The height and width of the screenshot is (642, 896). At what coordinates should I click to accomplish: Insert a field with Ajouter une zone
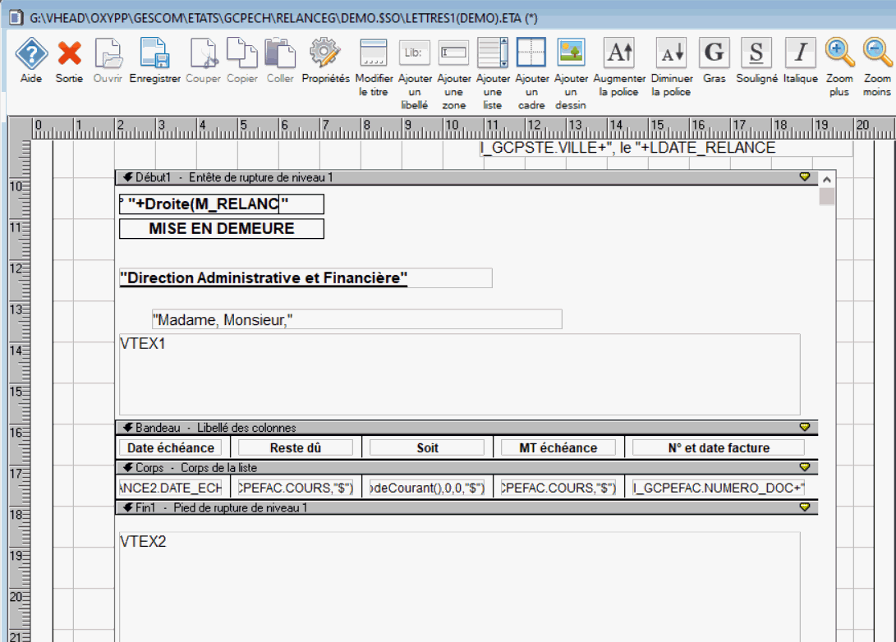tap(453, 54)
